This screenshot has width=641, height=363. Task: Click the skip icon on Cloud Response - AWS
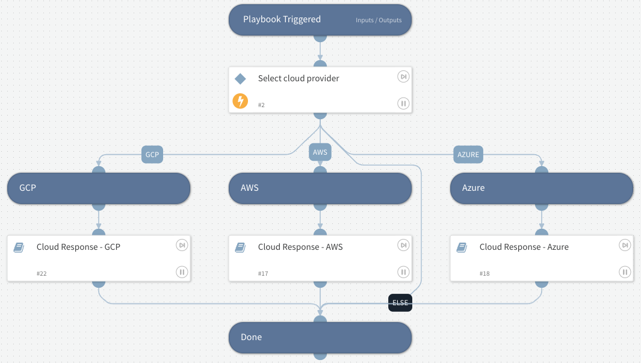403,245
